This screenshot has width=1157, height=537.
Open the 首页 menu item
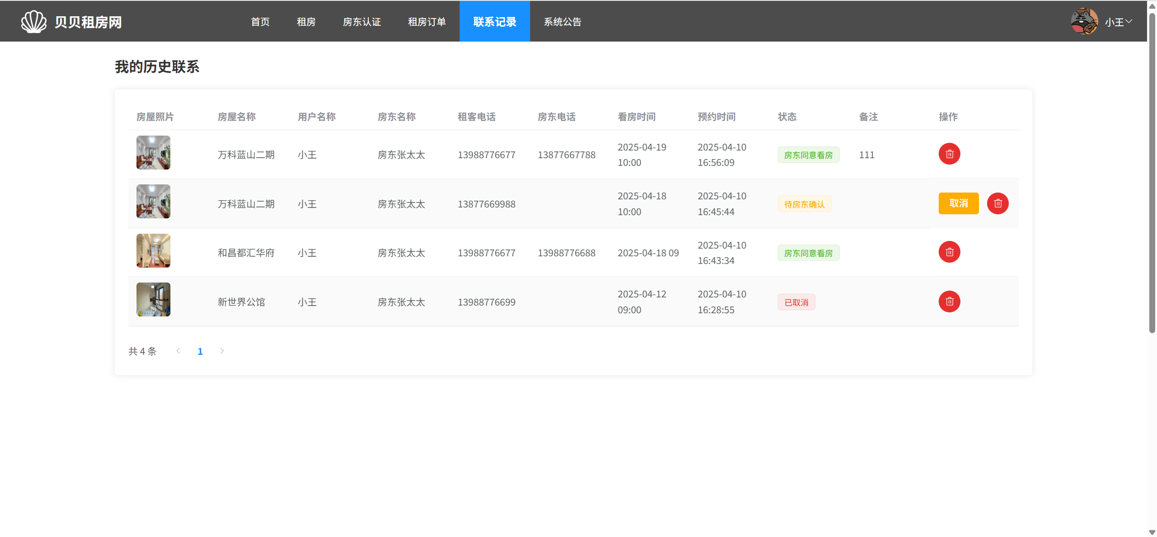coord(260,22)
